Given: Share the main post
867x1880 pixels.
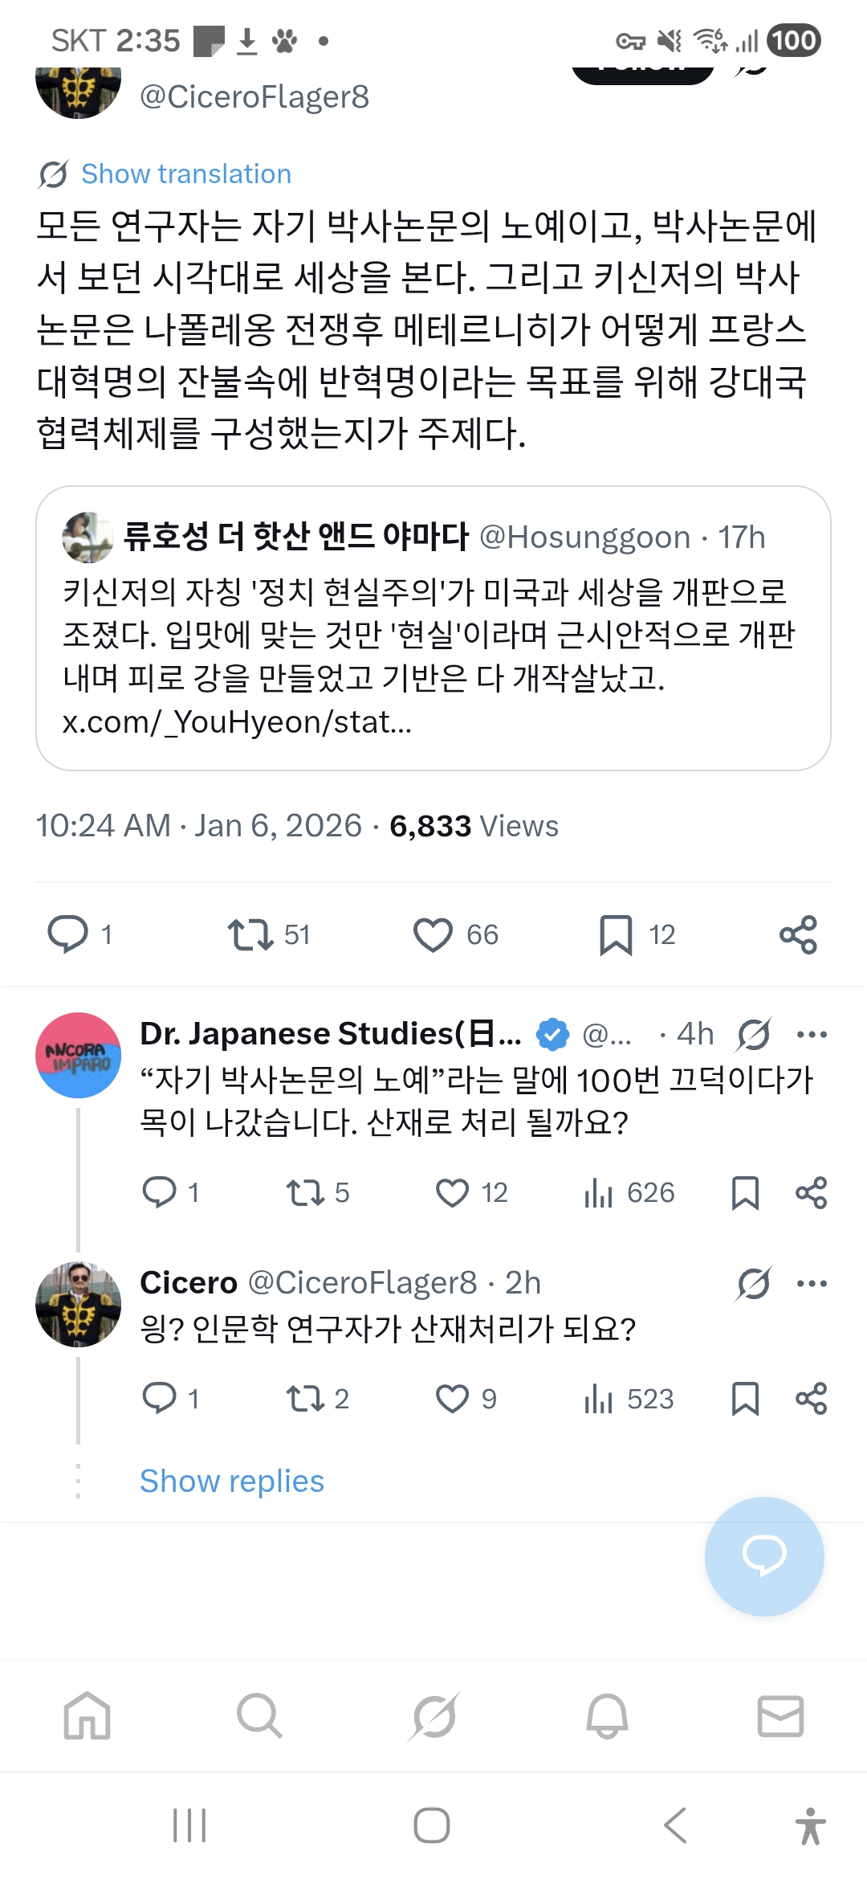Looking at the screenshot, I should tap(798, 935).
